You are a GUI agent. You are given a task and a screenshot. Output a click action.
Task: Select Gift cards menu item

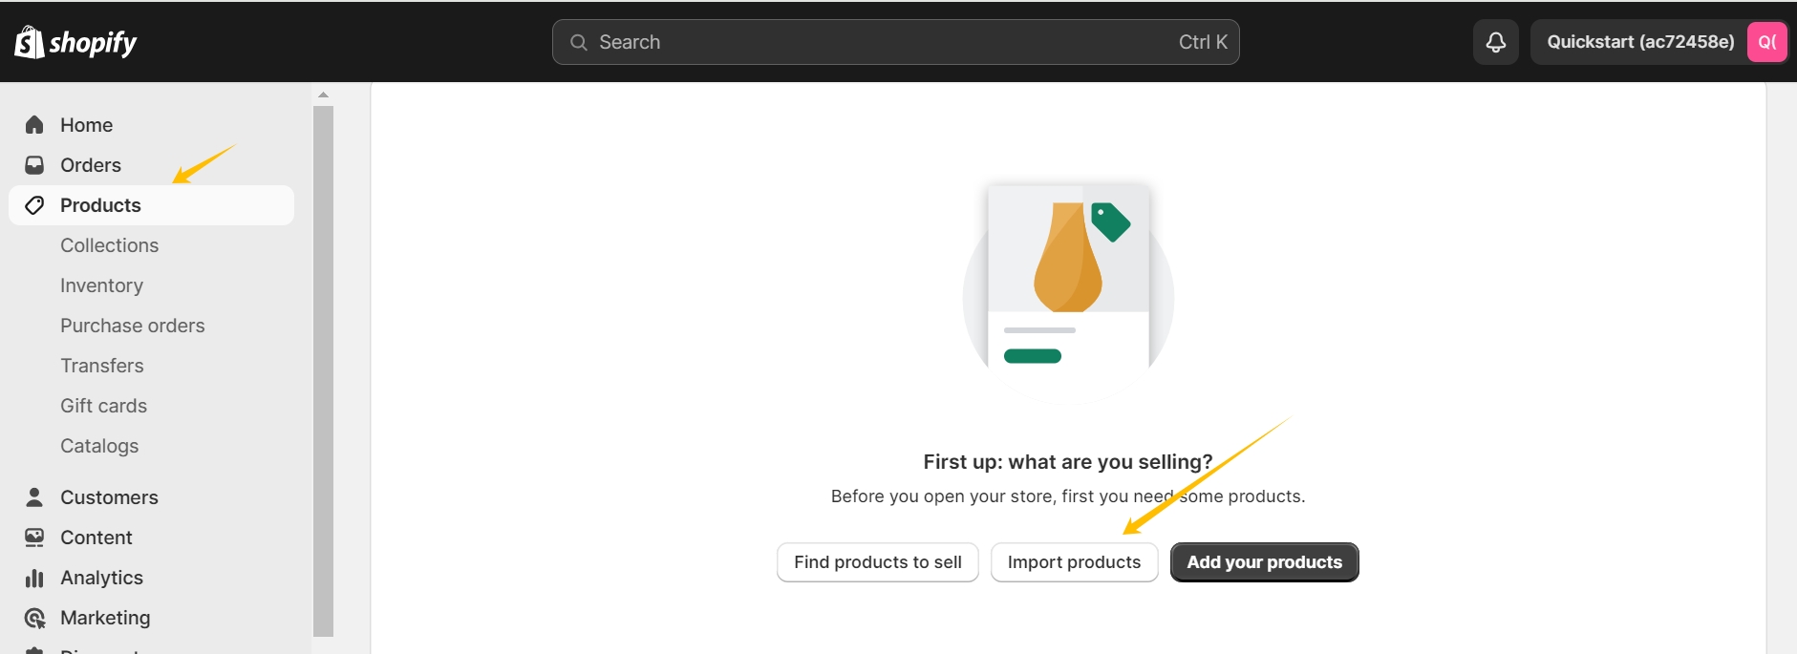click(x=103, y=406)
